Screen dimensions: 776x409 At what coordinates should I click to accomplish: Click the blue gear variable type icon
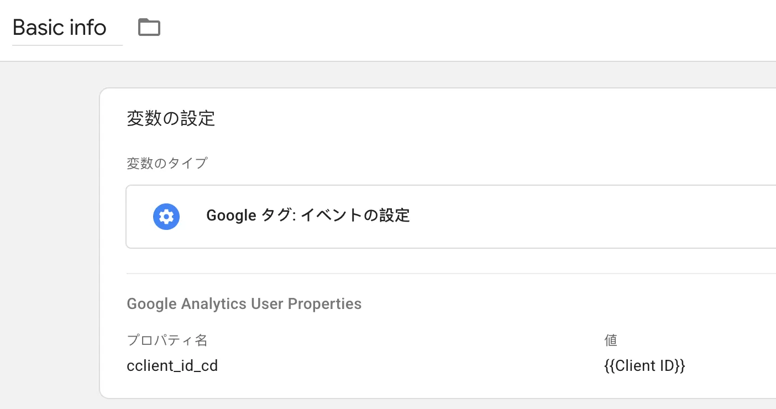pos(166,217)
